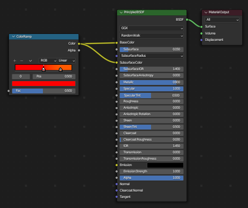248x208 pixels.
Task: Click the IOR value field
Action: [152, 146]
